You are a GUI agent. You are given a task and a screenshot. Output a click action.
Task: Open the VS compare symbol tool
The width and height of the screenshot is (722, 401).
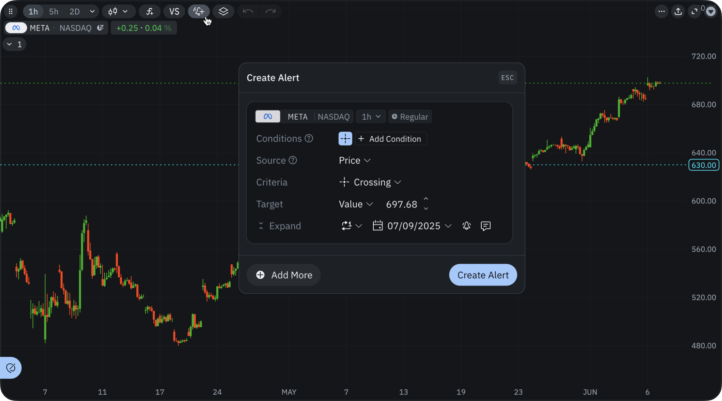174,11
